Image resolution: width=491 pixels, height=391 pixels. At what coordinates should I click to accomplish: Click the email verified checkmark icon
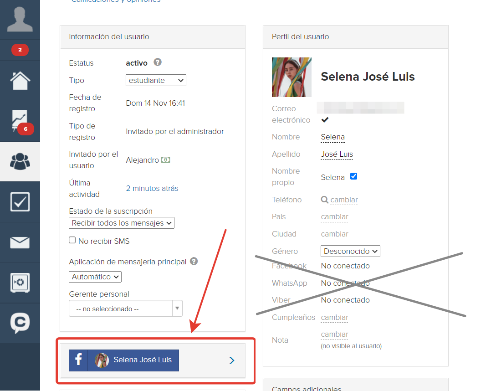pyautogui.click(x=325, y=120)
